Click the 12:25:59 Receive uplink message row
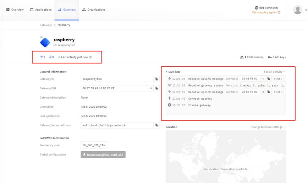The height and width of the screenshot is (183, 307). (x=226, y=92)
